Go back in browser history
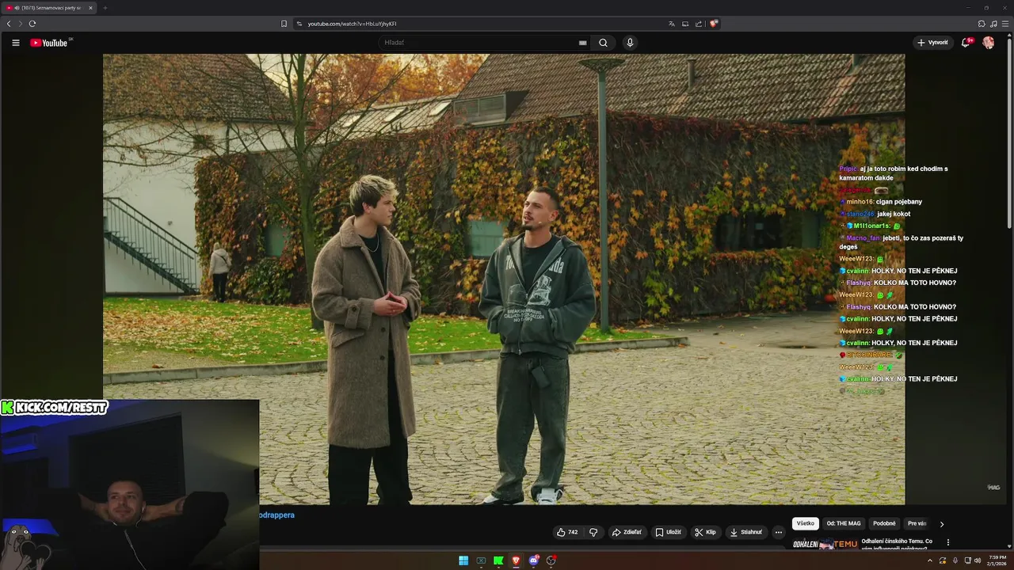 [x=9, y=24]
